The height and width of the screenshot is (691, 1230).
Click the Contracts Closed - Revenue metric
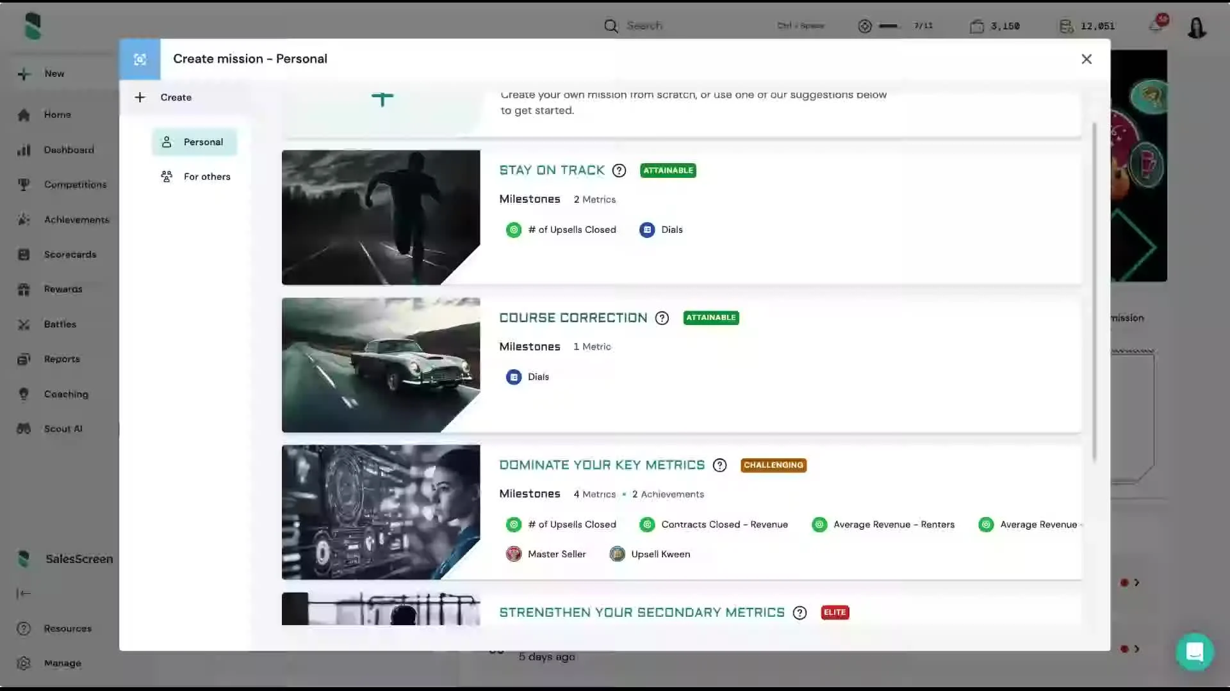[714, 525]
